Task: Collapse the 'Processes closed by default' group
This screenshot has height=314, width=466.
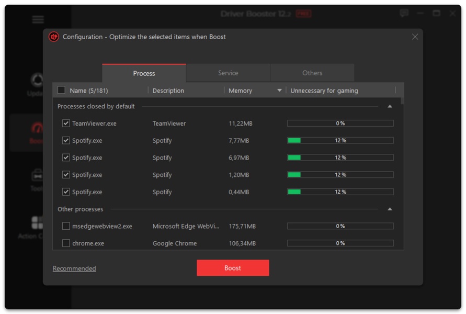Action: click(x=390, y=106)
